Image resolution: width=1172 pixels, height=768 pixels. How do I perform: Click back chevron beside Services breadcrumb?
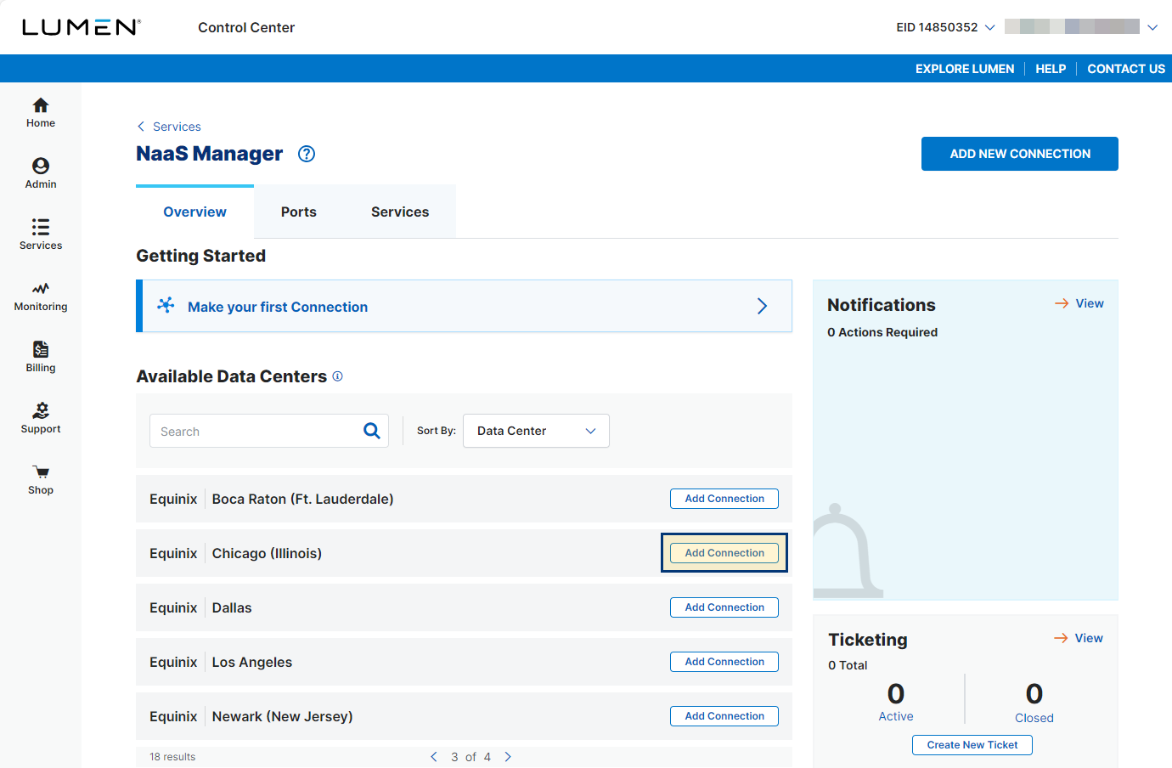(x=141, y=127)
